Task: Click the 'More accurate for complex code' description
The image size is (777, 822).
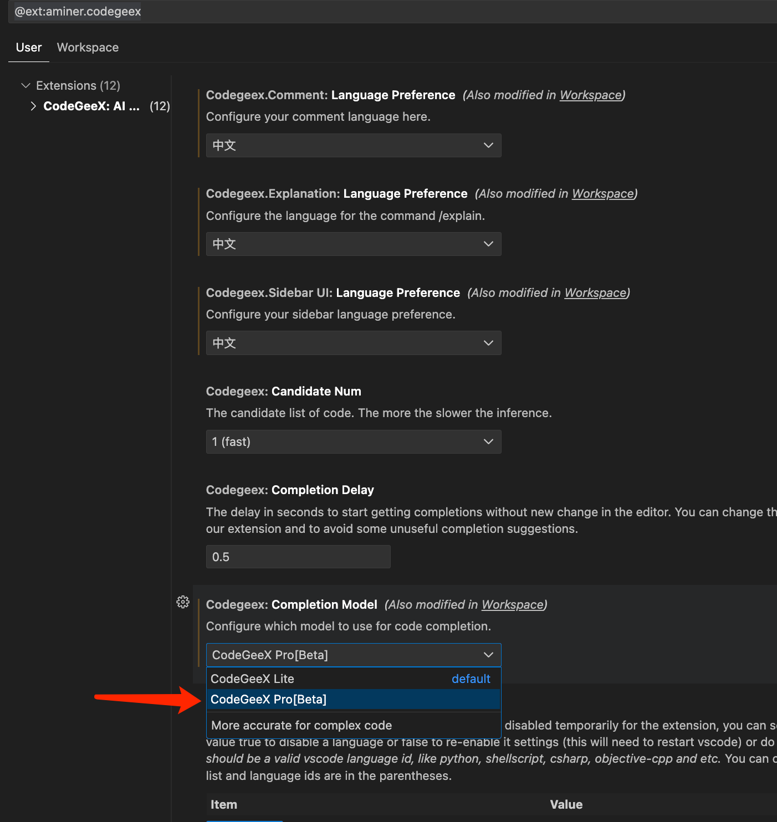Action: 301,726
